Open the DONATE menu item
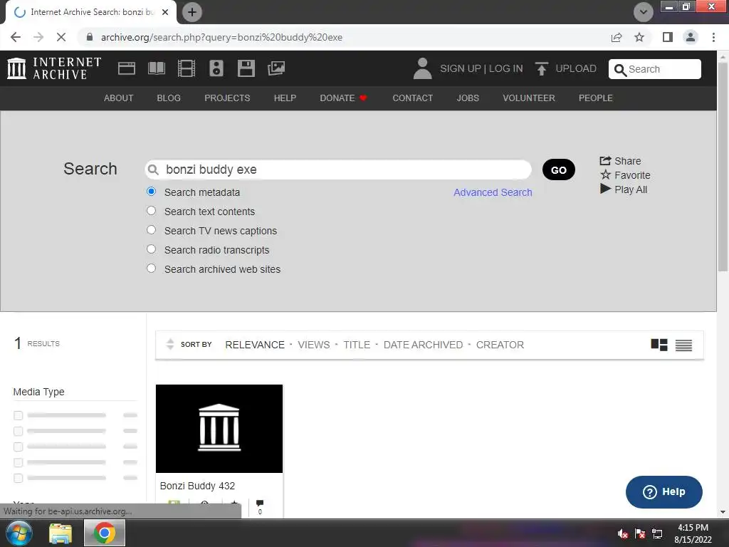 [343, 98]
